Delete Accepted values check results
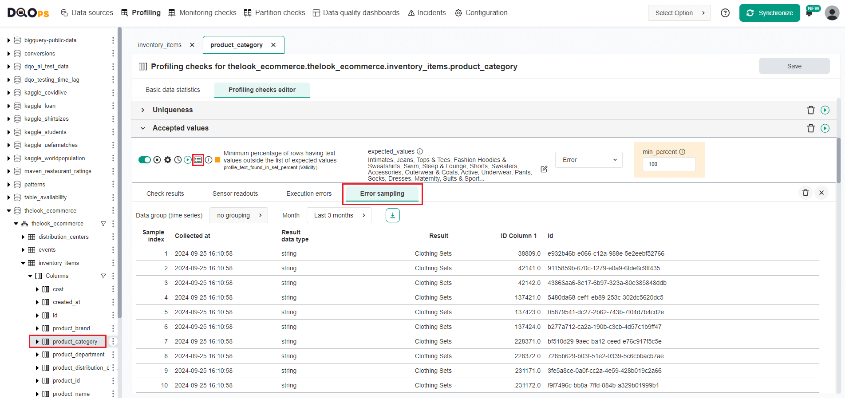This screenshot has width=845, height=403. point(811,128)
